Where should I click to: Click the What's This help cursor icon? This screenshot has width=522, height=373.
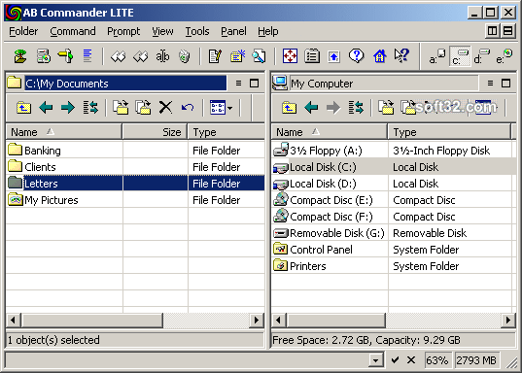tap(401, 55)
